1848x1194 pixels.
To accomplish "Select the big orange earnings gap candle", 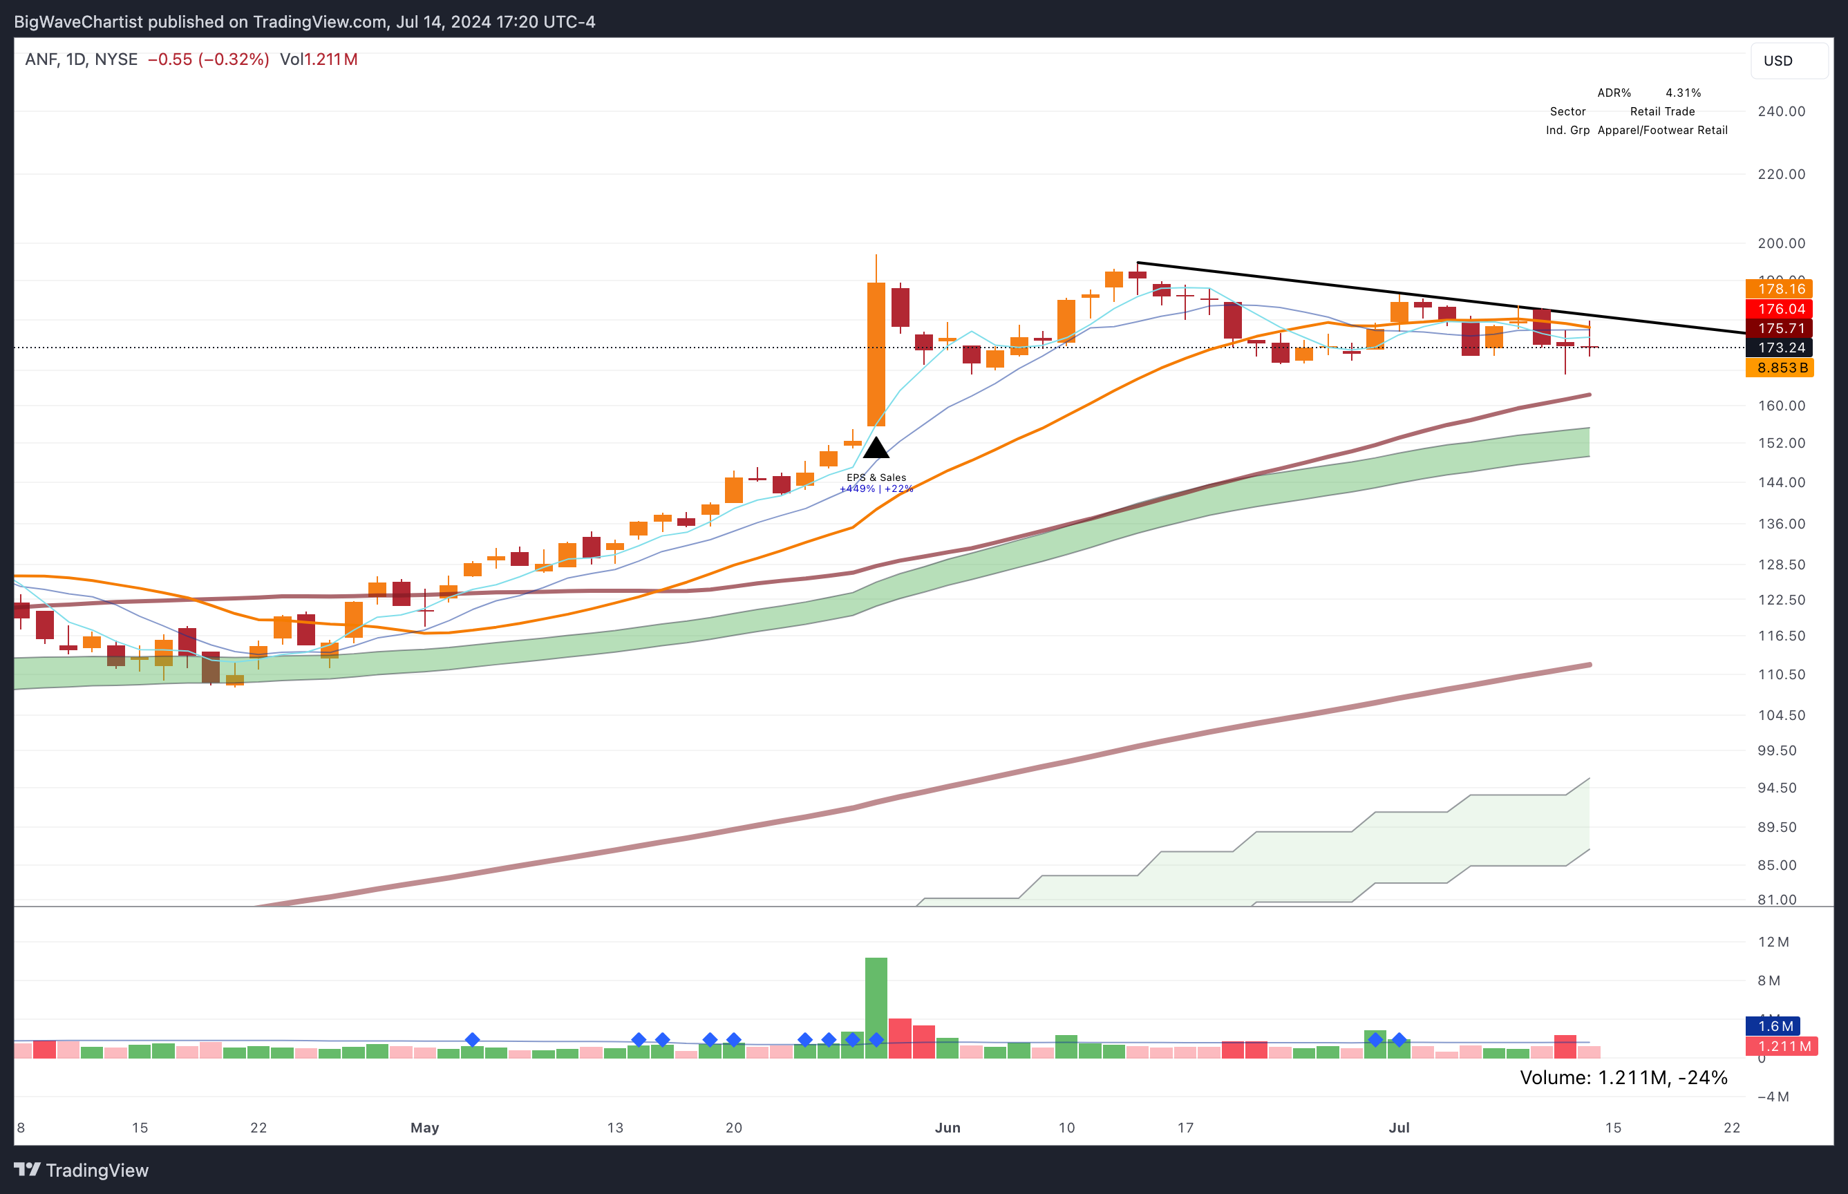I will [876, 353].
